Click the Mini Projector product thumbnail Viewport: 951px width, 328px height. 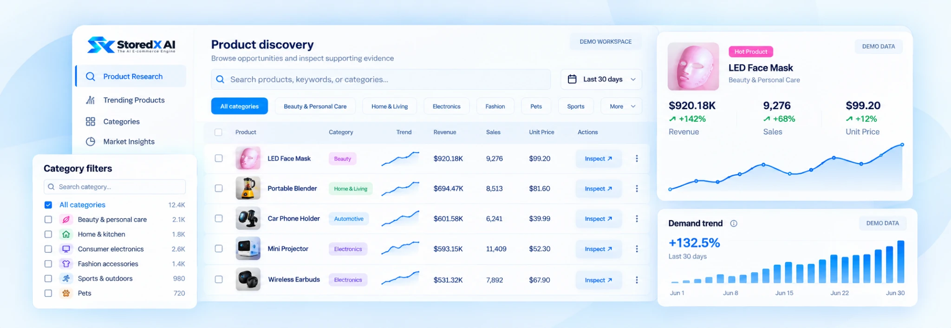pyautogui.click(x=248, y=249)
